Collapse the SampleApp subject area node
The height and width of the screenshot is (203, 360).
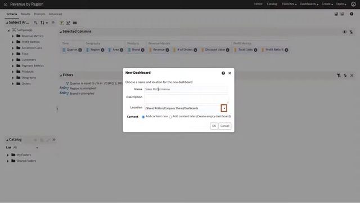pyautogui.click(x=9, y=30)
